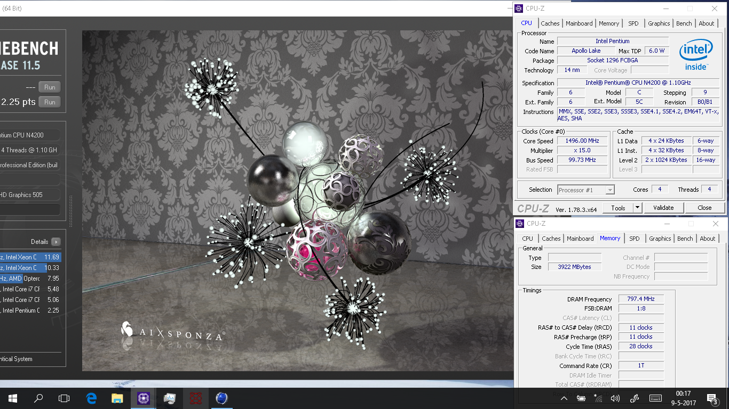The image size is (729, 409).
Task: Open Wi-Fi network tray icon
Action: [x=598, y=398]
